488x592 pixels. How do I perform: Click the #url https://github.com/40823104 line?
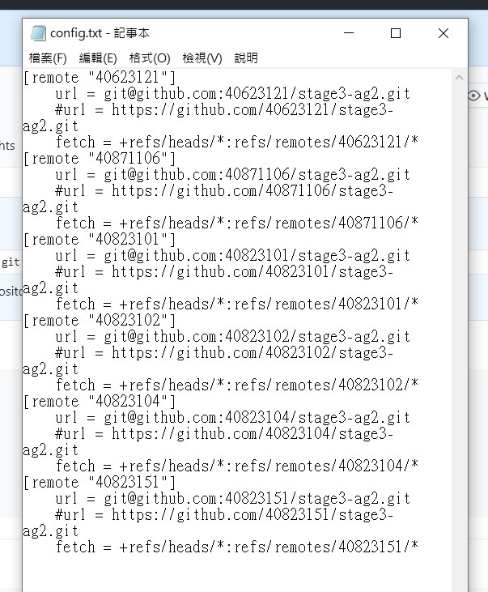(224, 434)
